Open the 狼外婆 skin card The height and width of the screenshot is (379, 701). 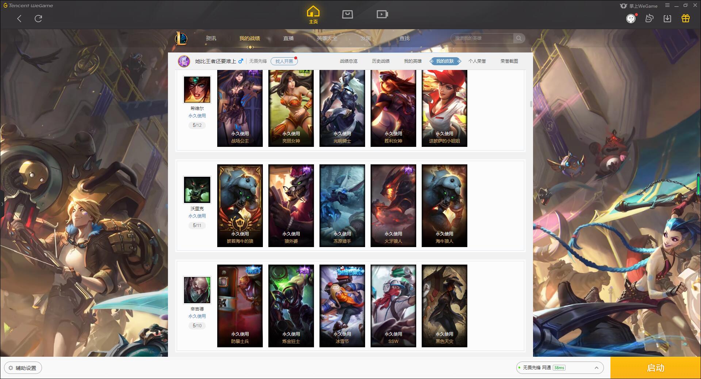[x=291, y=206]
